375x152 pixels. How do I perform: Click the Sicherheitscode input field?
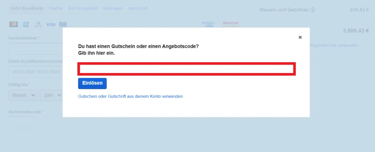coord(22,122)
